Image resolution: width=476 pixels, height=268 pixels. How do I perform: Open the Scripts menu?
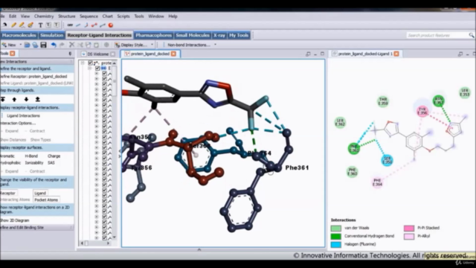pyautogui.click(x=123, y=16)
